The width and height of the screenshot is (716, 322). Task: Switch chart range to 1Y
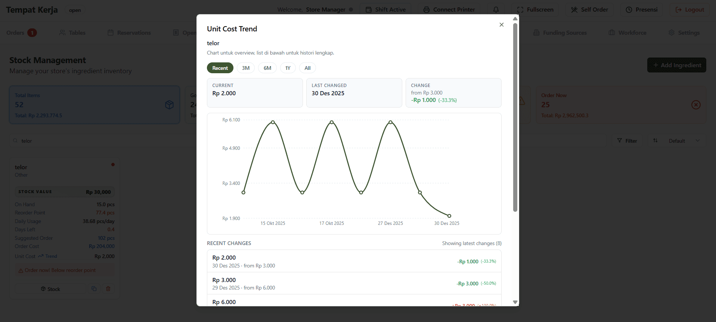click(288, 68)
